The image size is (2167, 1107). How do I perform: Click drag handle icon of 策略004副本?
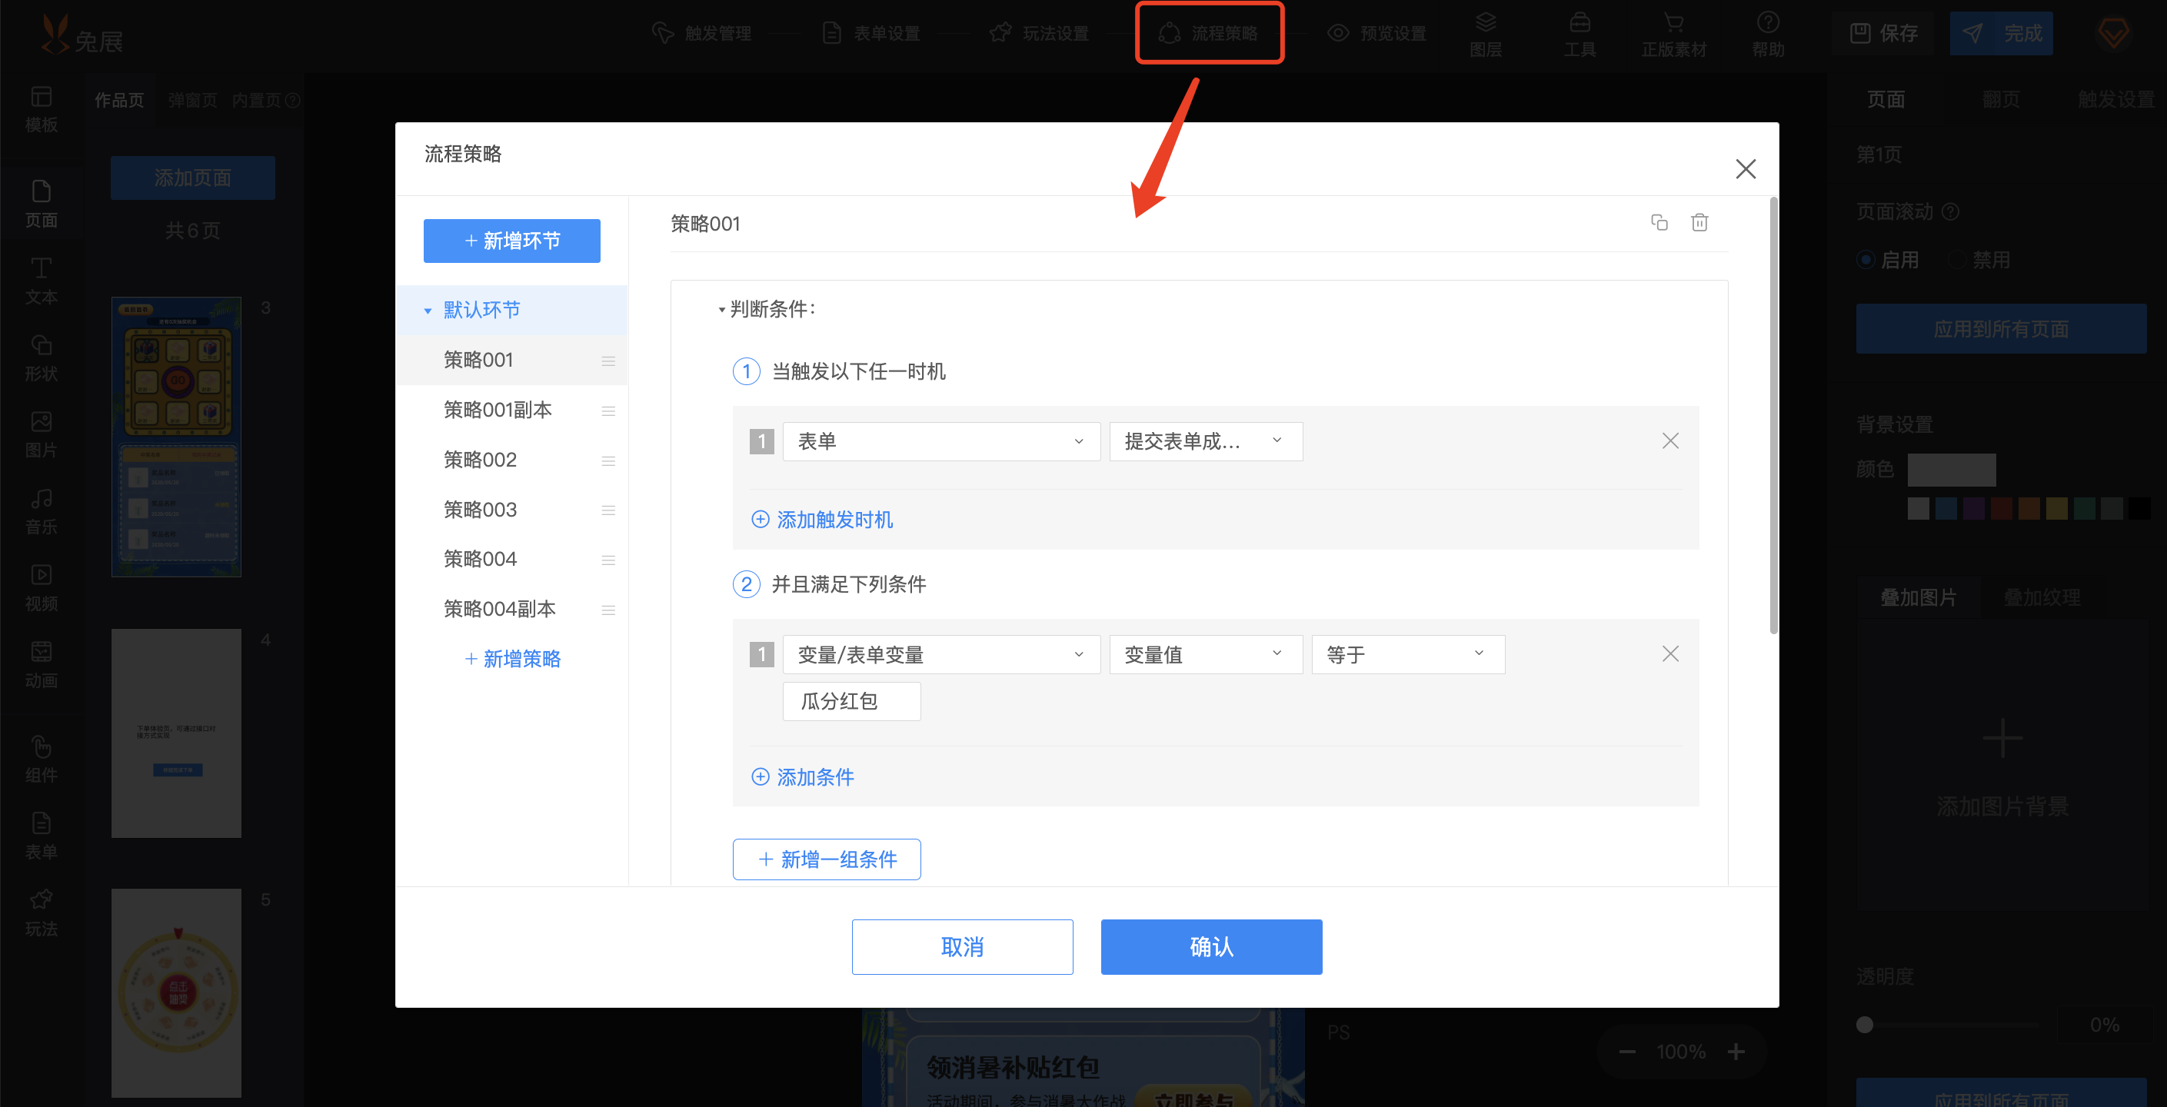[608, 609]
